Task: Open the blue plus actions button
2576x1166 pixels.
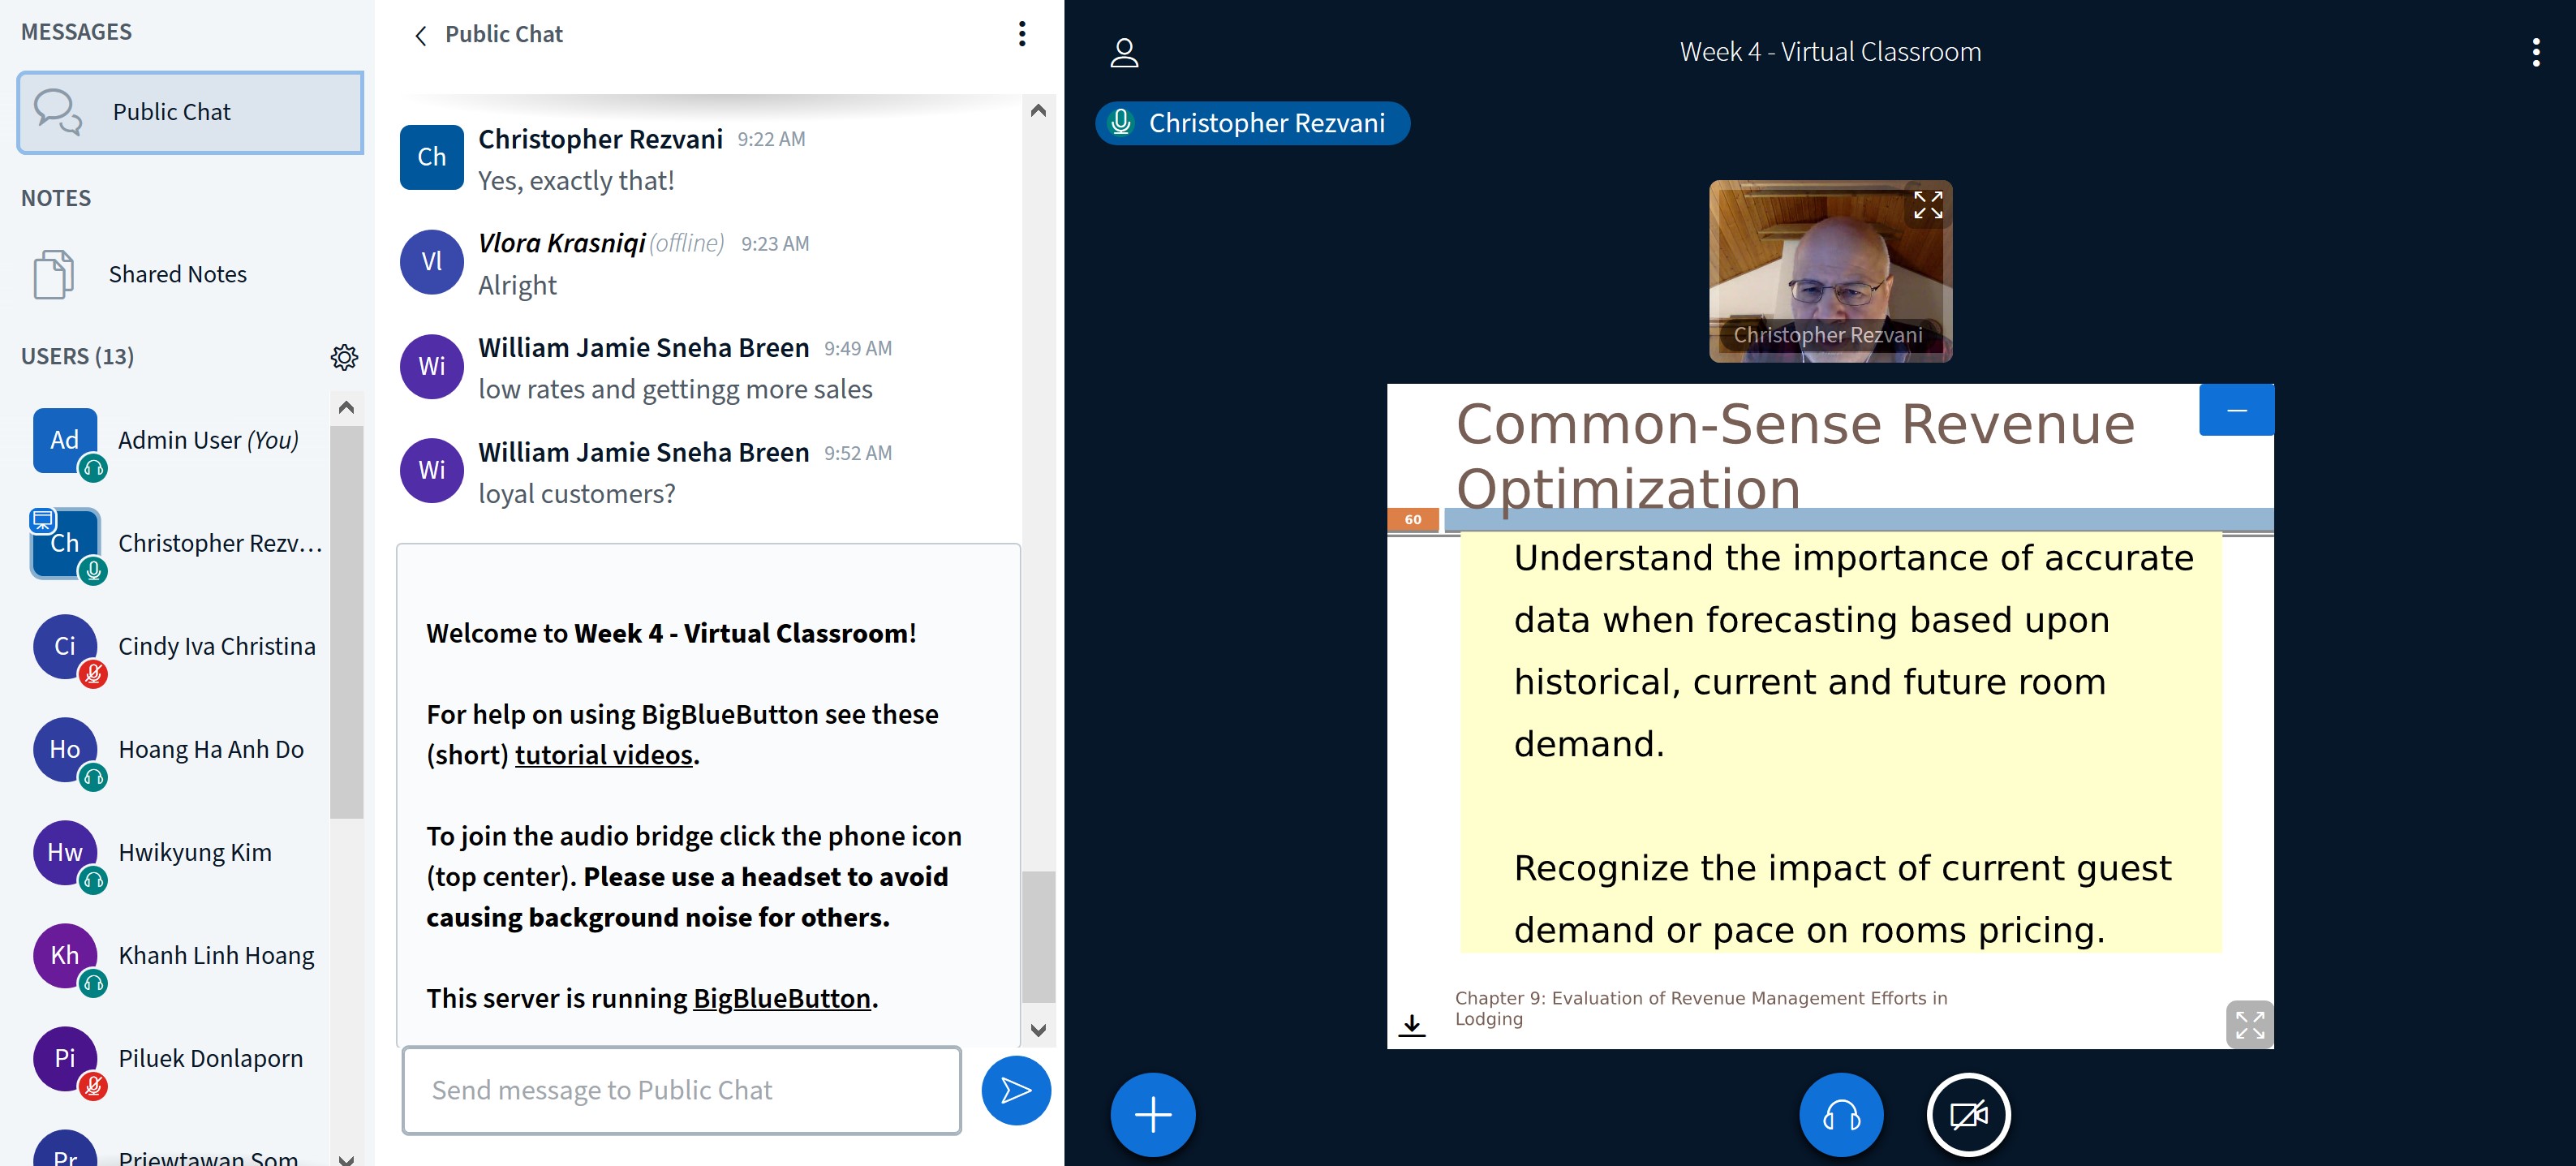Action: pos(1152,1114)
